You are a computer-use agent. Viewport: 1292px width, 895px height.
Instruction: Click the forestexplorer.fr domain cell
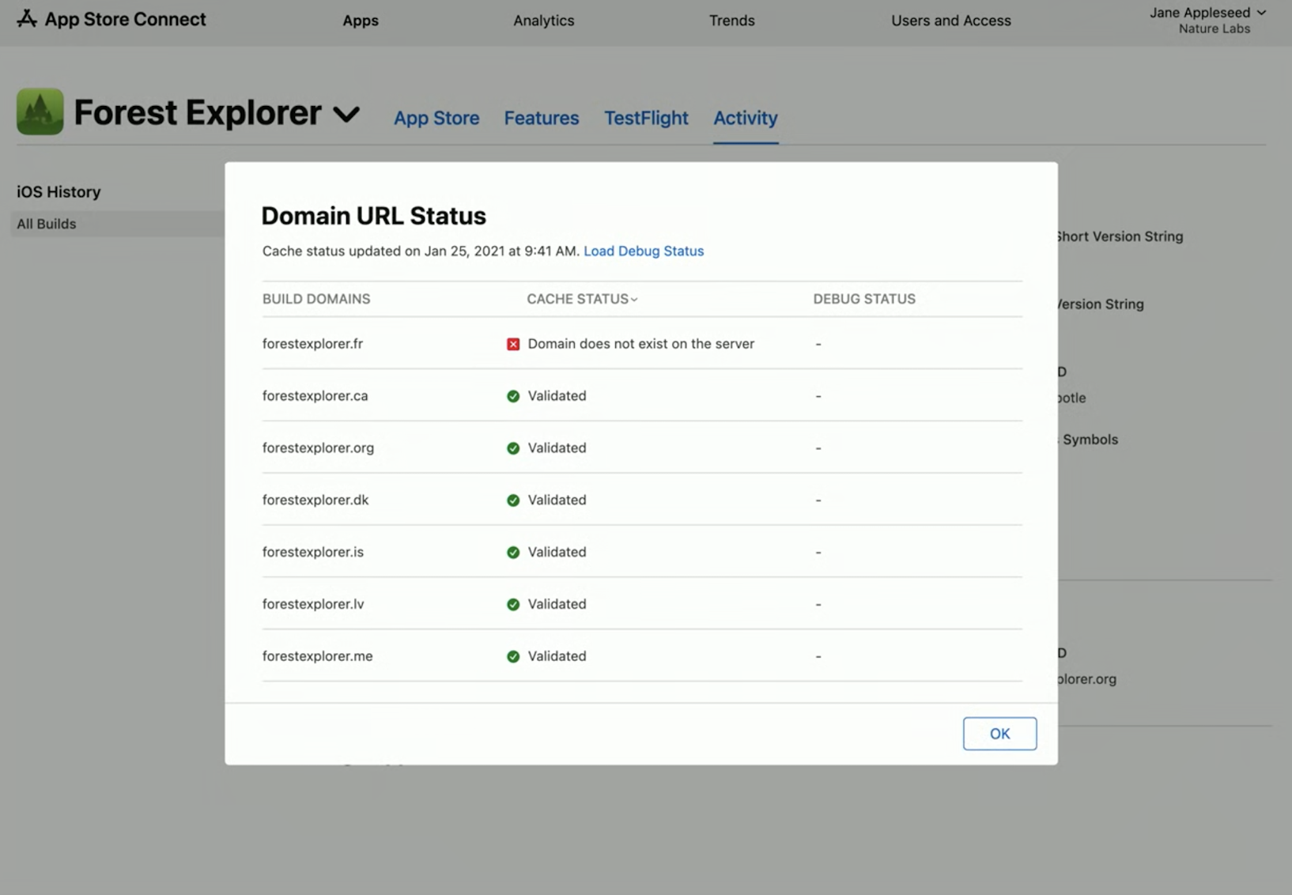point(312,344)
